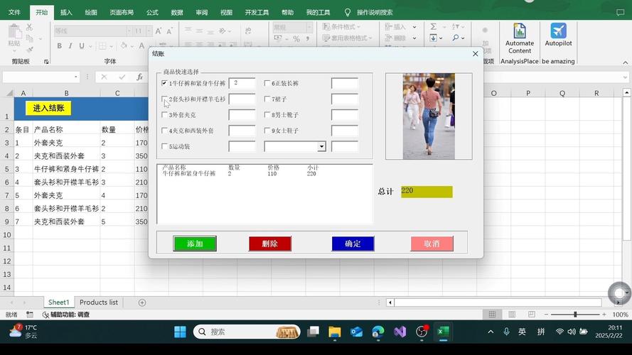Check the 4夹克和西装外套 checkbox
Screen dimensions: 632x355
pos(164,131)
